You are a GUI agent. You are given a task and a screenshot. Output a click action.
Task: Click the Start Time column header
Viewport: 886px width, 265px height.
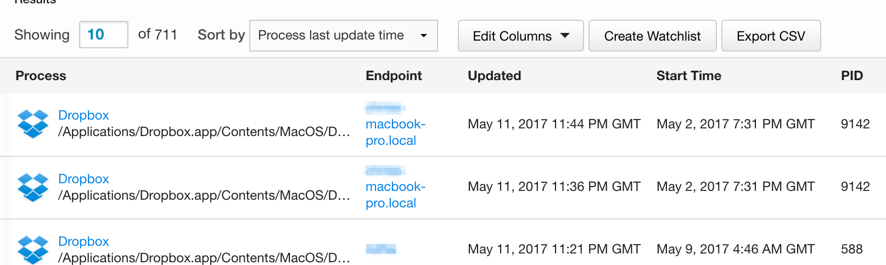[x=688, y=76]
